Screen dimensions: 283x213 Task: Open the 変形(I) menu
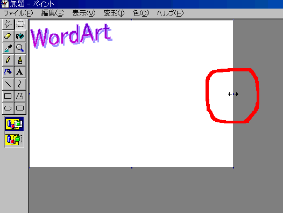pos(114,13)
